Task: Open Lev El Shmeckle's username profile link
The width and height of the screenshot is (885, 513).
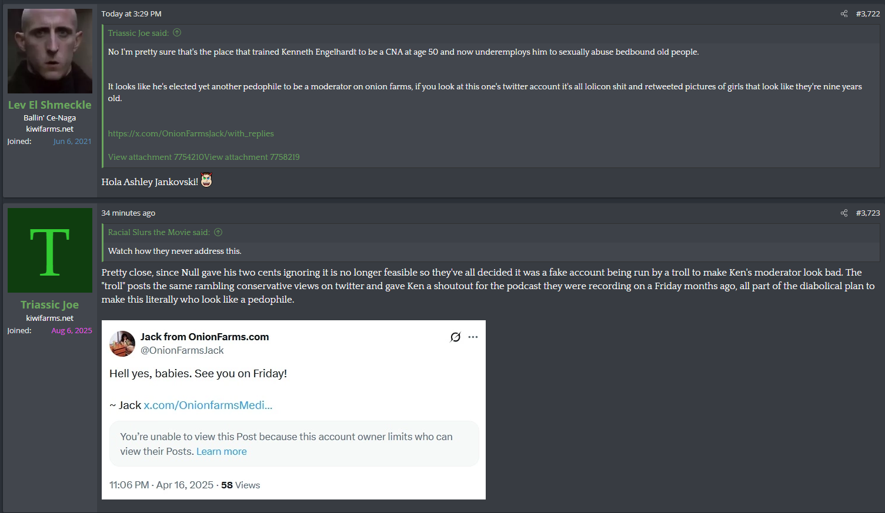Action: click(x=50, y=105)
